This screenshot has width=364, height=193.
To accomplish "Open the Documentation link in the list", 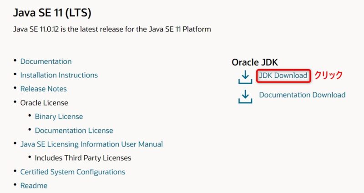I will pyautogui.click(x=46, y=61).
